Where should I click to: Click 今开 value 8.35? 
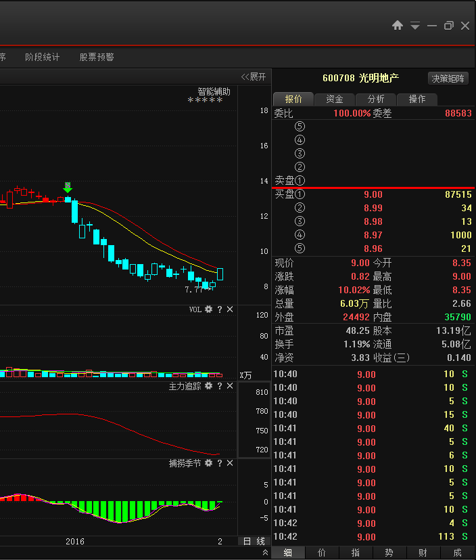pyautogui.click(x=461, y=263)
